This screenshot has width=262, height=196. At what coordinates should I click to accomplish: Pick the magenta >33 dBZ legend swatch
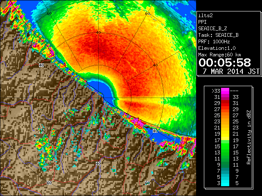(x=225, y=91)
